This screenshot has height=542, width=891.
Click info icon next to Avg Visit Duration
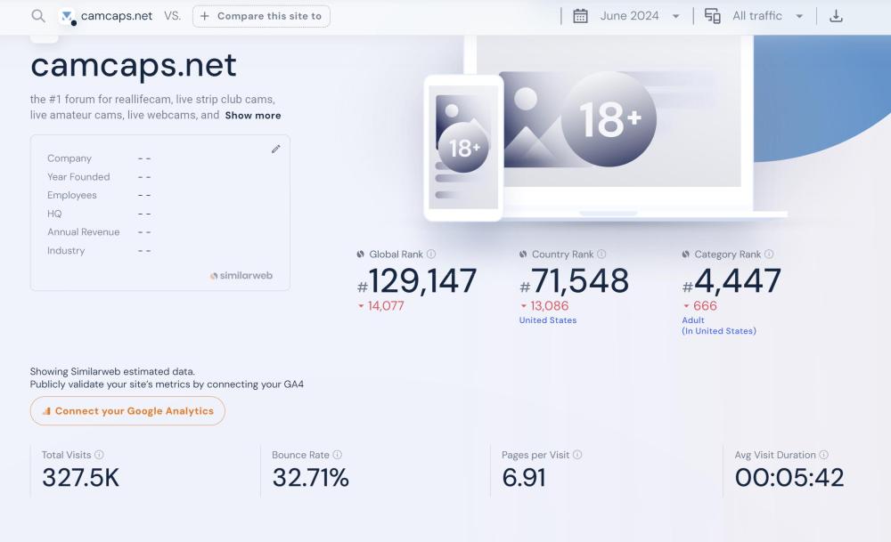(x=823, y=455)
